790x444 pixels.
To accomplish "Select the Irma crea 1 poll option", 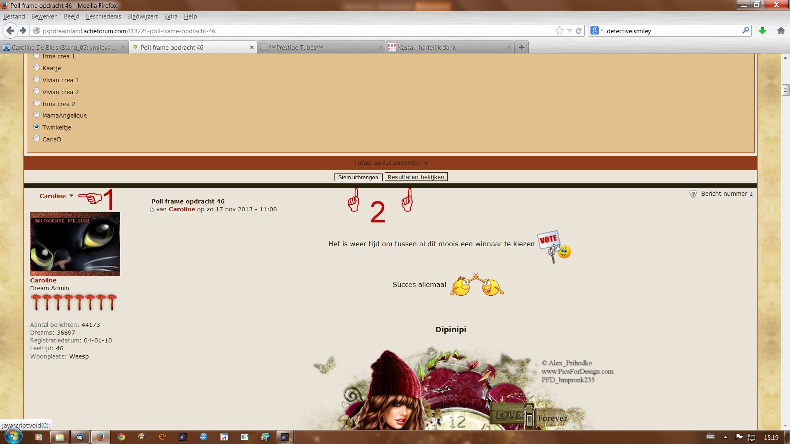I will pos(37,55).
